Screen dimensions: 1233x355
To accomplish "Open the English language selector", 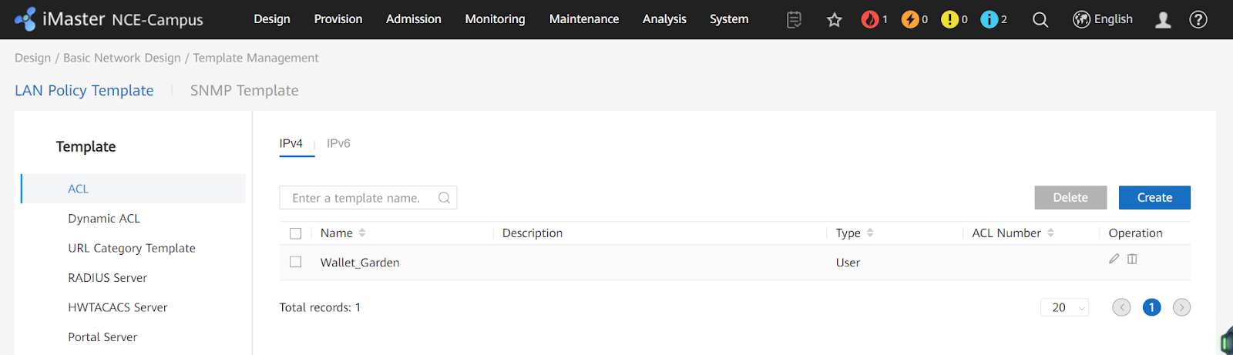I will pos(1103,19).
